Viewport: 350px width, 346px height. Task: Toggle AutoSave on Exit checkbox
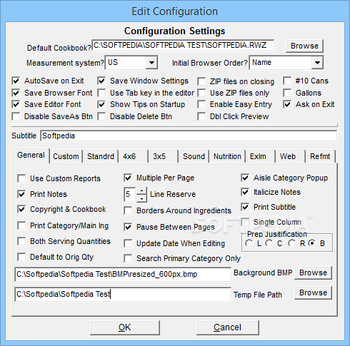(16, 81)
